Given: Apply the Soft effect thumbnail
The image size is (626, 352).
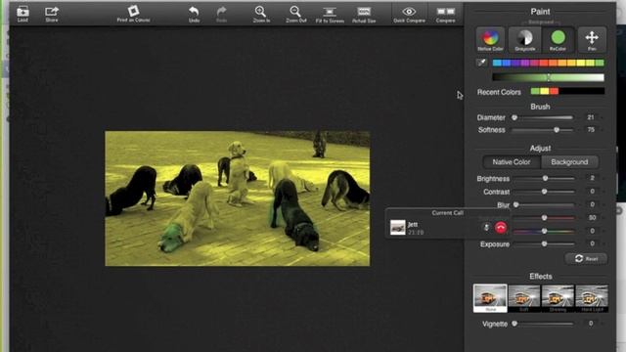Looking at the screenshot, I should 524,298.
